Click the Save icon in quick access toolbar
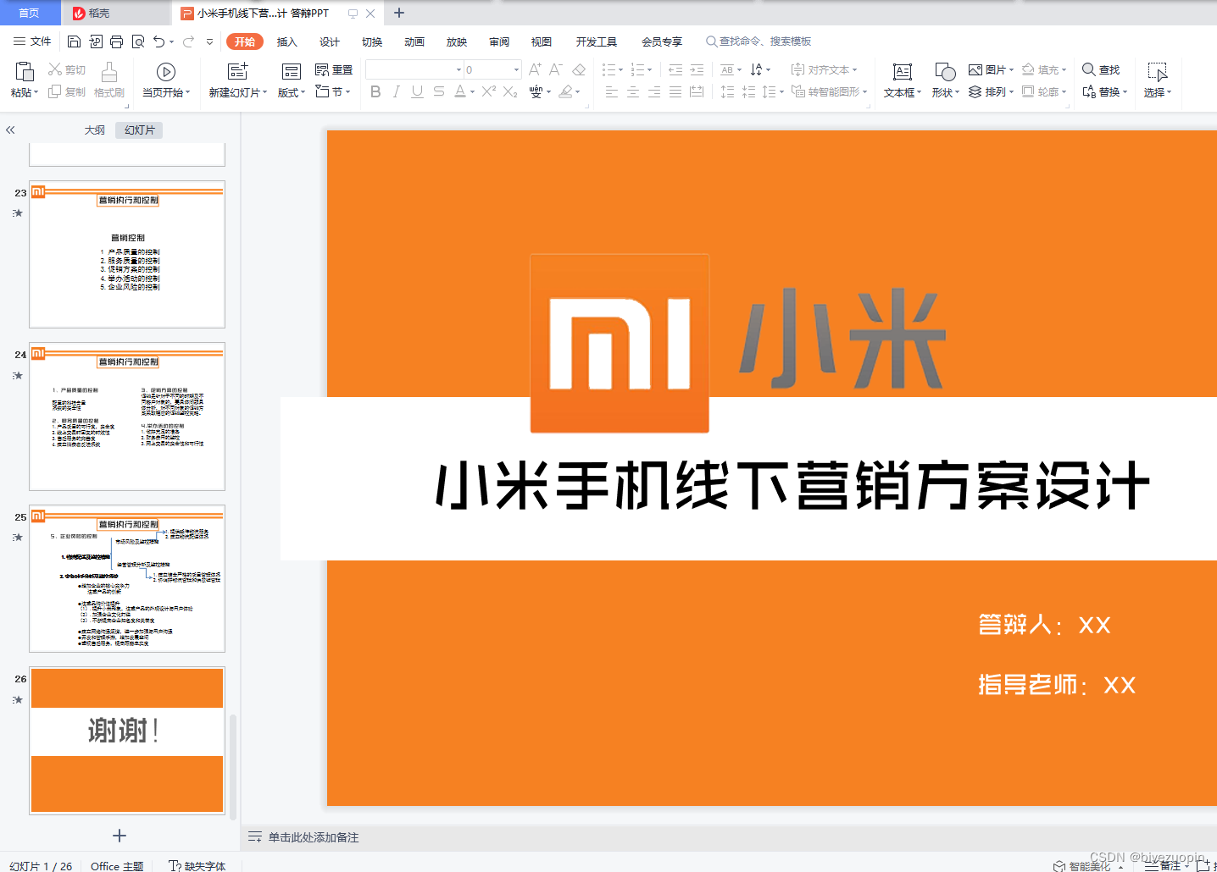The width and height of the screenshot is (1217, 872). [74, 41]
